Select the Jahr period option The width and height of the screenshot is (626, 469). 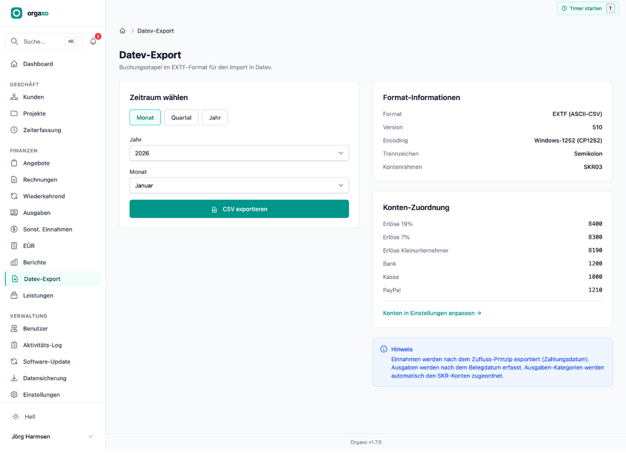pos(215,118)
